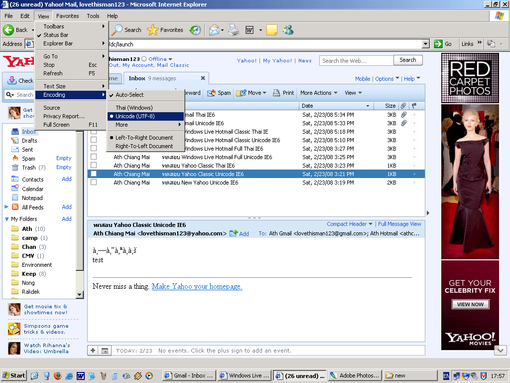The width and height of the screenshot is (510, 383).
Task: Click the web Search button
Action: click(x=408, y=60)
